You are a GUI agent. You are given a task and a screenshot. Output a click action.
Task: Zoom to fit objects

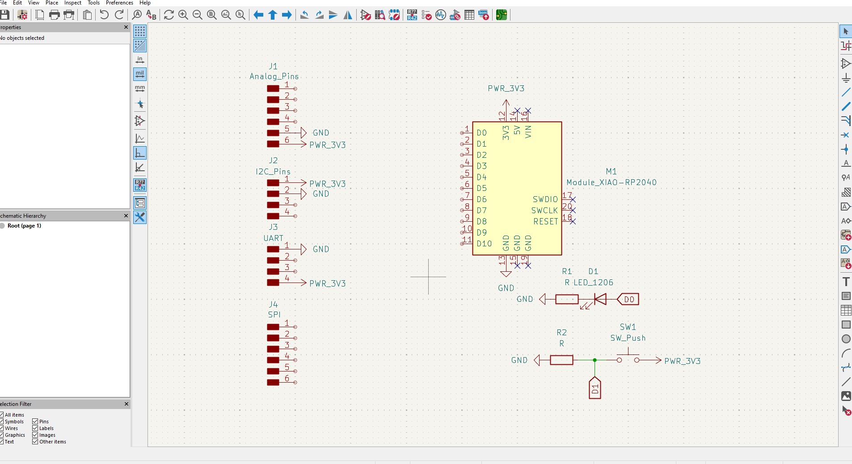(x=226, y=15)
